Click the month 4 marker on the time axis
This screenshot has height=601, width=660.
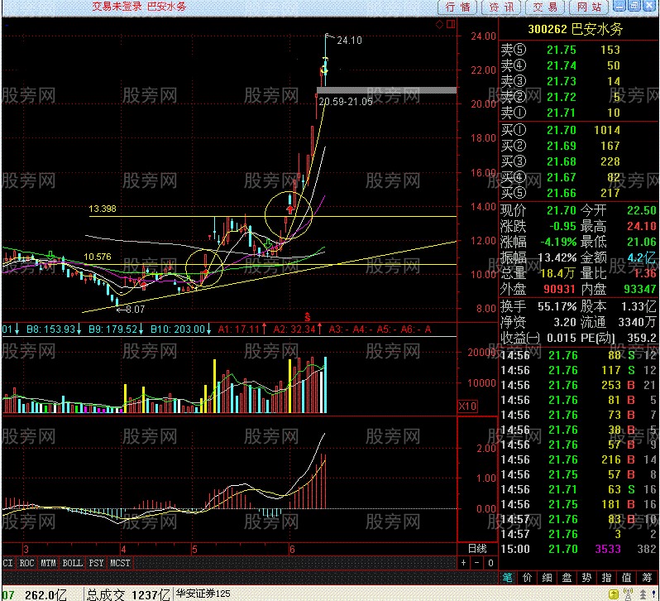point(123,549)
